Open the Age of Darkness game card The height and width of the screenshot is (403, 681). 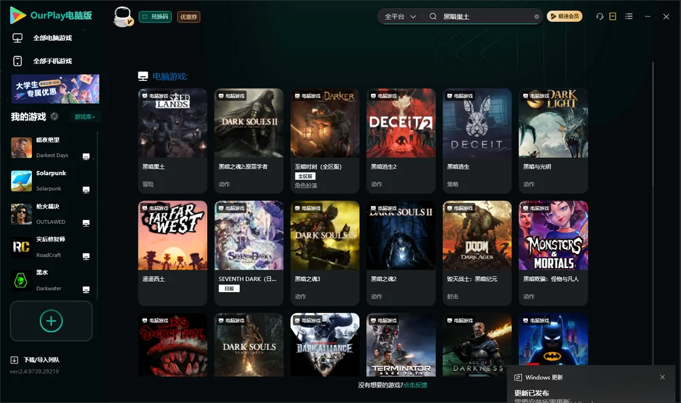477,345
